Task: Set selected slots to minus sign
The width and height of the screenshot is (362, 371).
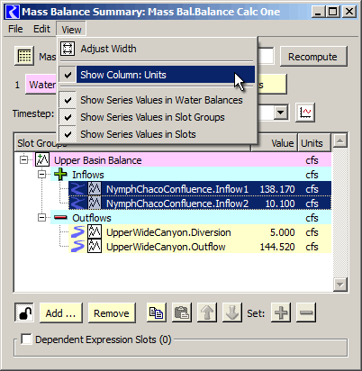Action: 306,312
